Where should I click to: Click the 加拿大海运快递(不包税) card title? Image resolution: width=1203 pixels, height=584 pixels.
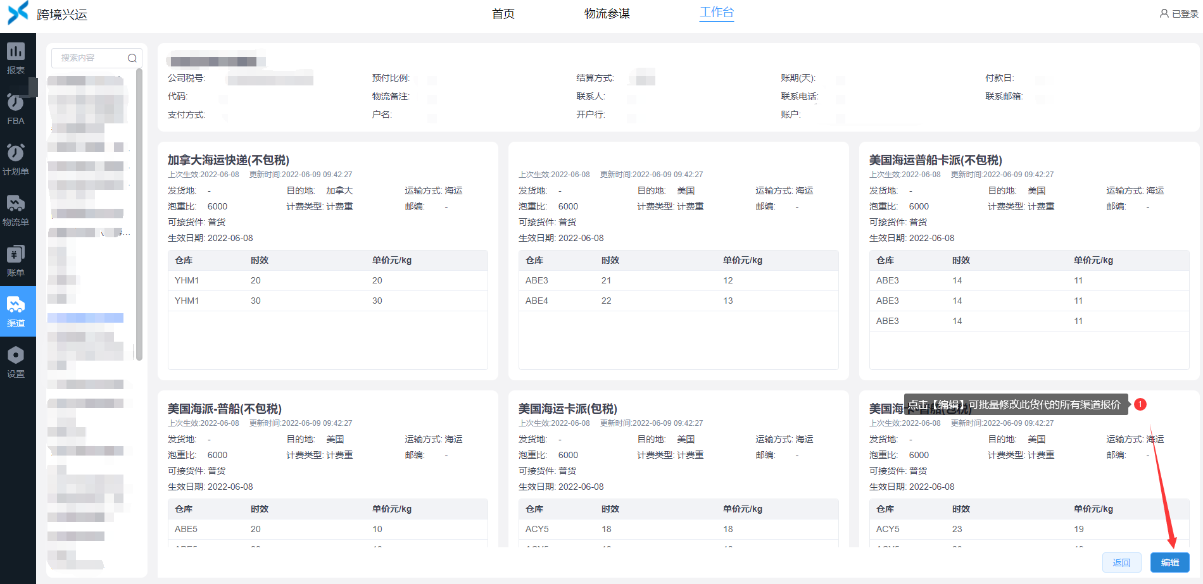click(x=229, y=160)
